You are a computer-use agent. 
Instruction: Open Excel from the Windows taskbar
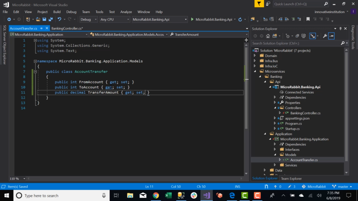click(x=168, y=195)
